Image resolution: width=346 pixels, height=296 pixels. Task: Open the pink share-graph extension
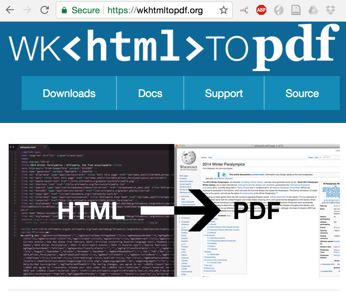tap(244, 10)
